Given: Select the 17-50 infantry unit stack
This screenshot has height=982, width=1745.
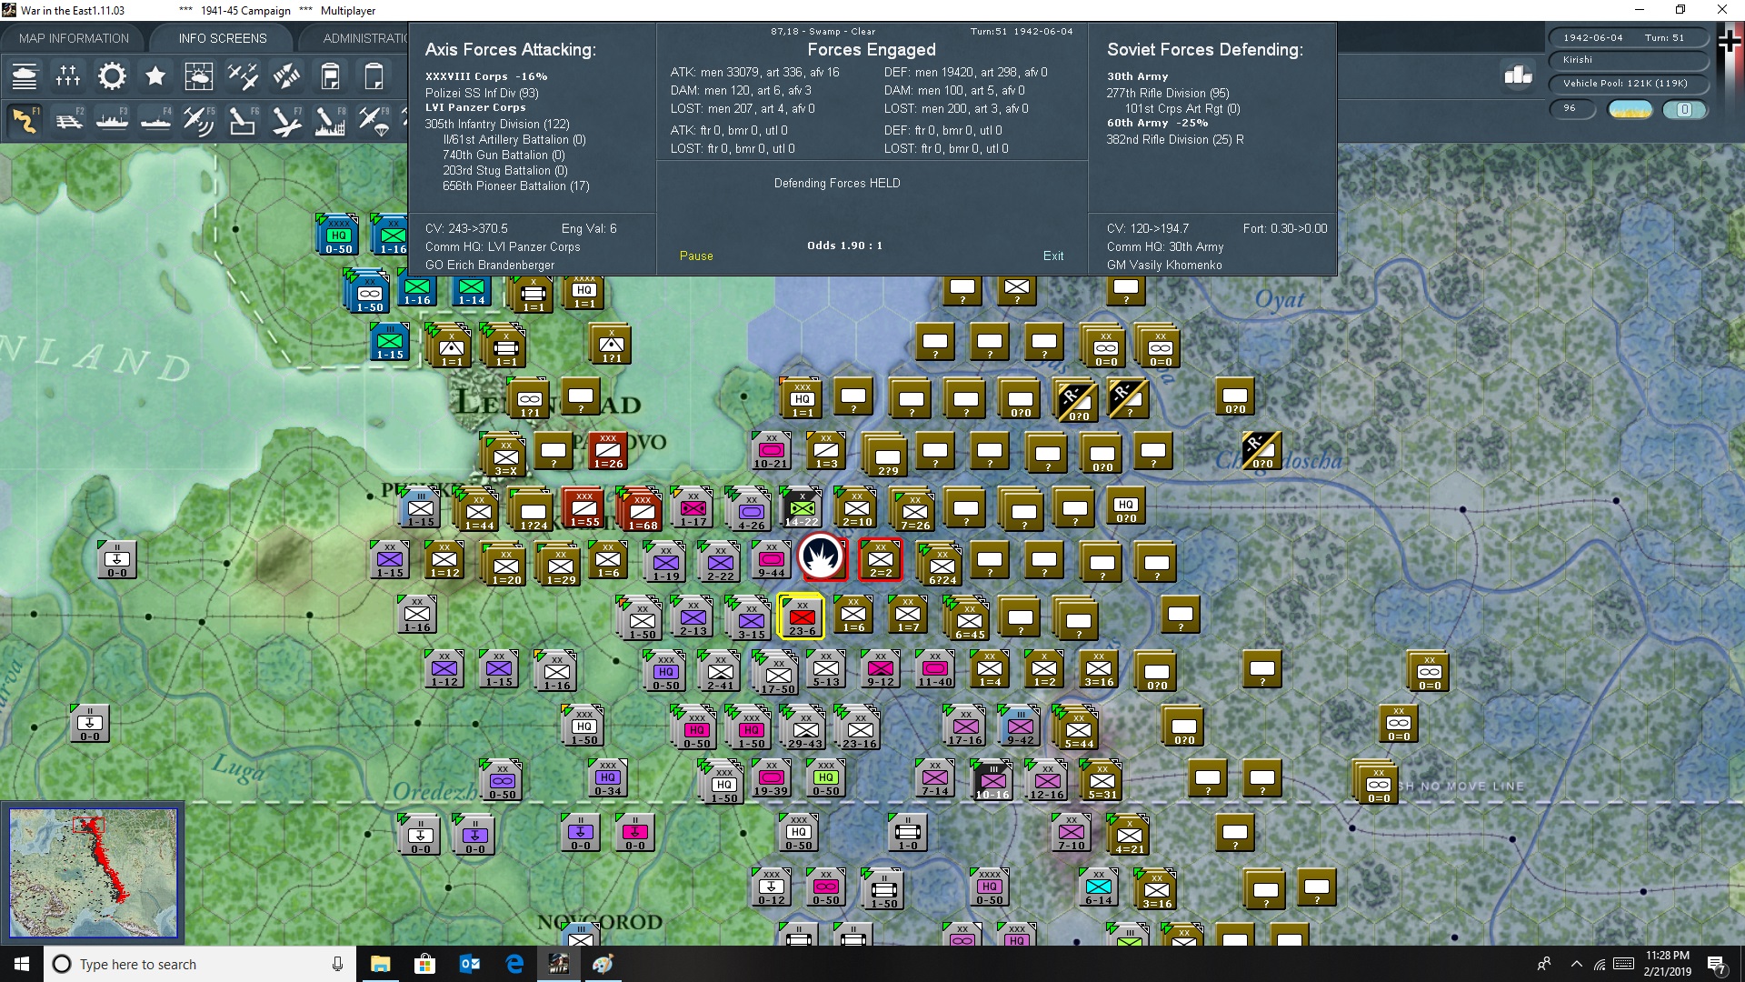Looking at the screenshot, I should [x=777, y=674].
